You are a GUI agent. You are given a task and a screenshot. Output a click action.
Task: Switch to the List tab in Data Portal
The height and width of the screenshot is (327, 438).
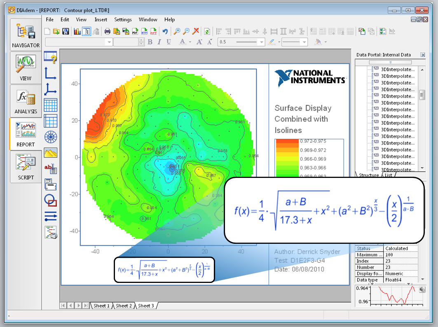(388, 175)
